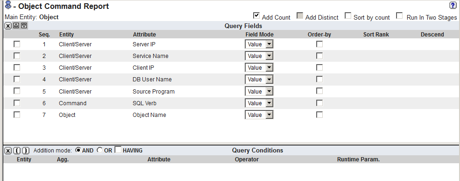Image resolution: width=460 pixels, height=181 pixels.
Task: Click the pushpin icon beside report title
Action: (8, 5)
